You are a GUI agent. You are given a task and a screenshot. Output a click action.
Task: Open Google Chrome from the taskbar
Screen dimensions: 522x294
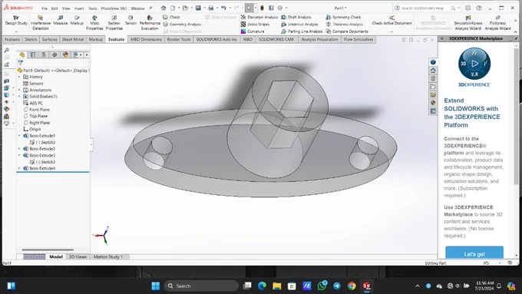tap(352, 286)
